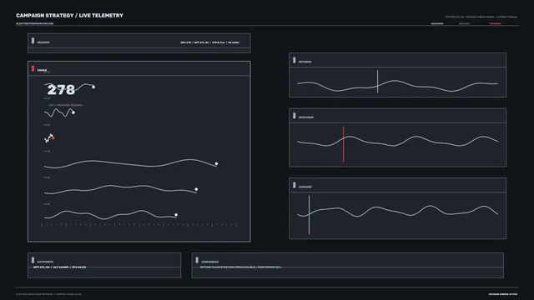Click end dot of second-lowest SONAR trace

pos(196,189)
